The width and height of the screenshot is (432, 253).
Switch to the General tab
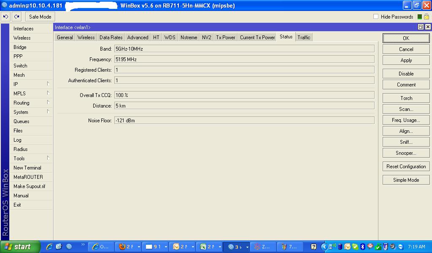(65, 38)
